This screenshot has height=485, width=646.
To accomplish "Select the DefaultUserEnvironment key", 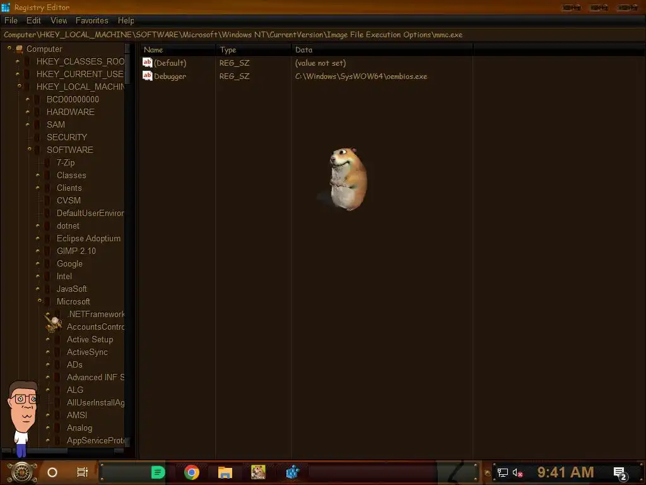I will pyautogui.click(x=90, y=213).
